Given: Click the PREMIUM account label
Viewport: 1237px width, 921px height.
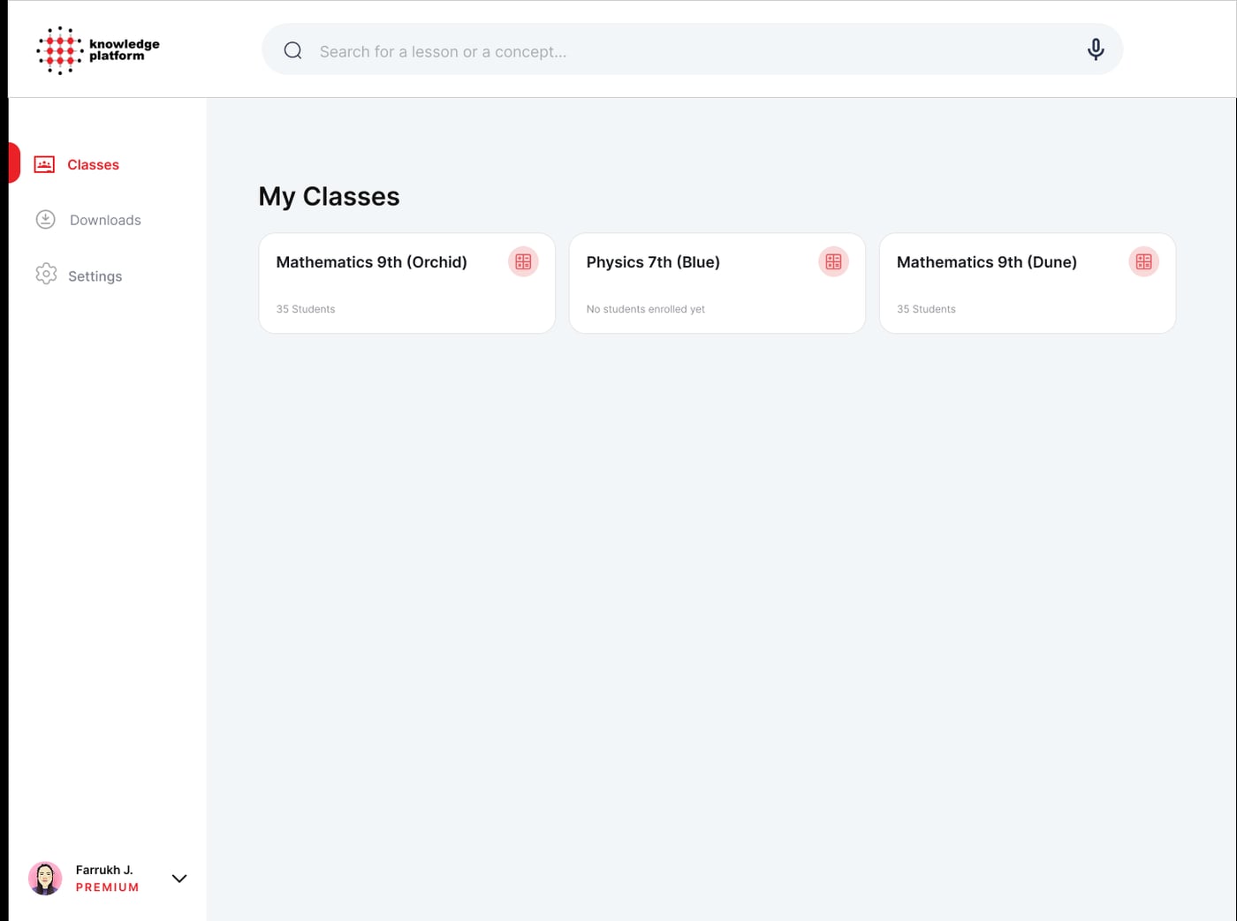Looking at the screenshot, I should [107, 887].
